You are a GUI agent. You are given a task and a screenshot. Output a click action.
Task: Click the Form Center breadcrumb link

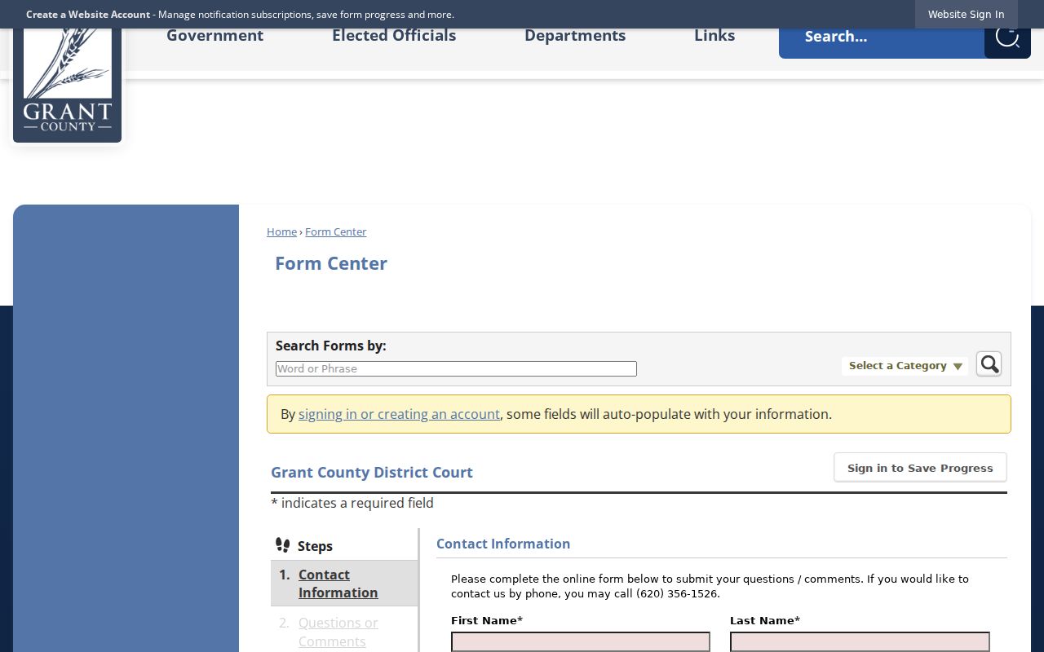click(336, 232)
